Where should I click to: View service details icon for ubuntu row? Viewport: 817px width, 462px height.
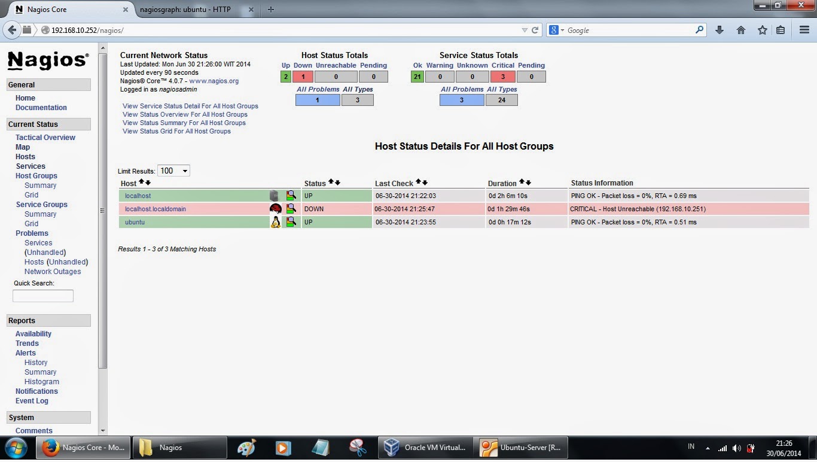pyautogui.click(x=291, y=222)
